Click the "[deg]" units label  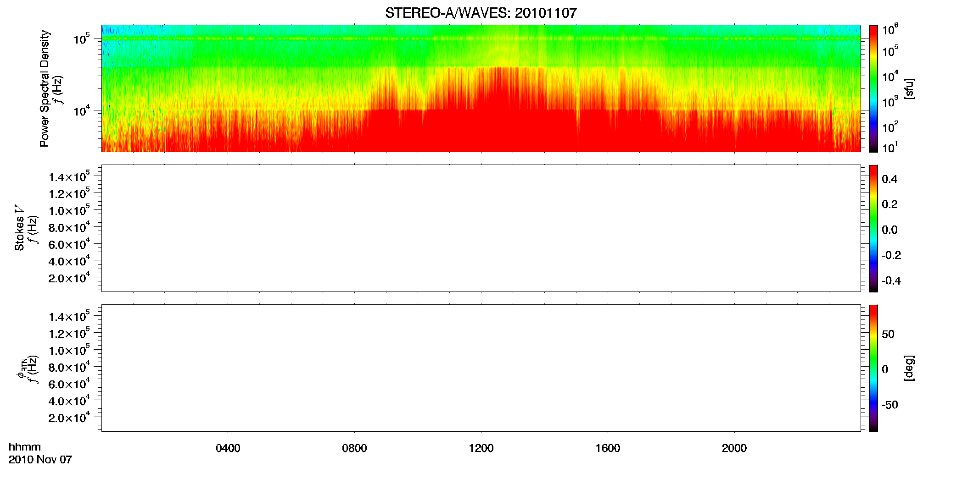(909, 368)
